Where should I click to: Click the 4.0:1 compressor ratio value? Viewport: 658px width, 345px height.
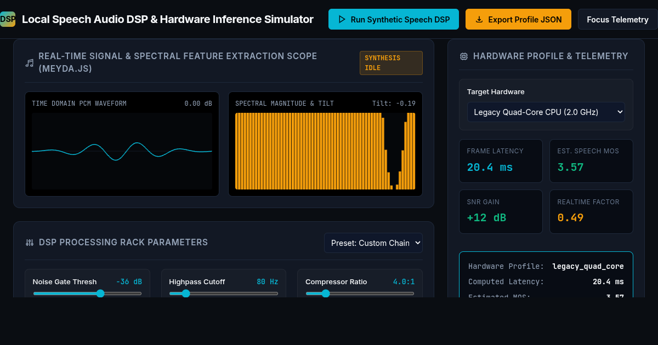[404, 282]
